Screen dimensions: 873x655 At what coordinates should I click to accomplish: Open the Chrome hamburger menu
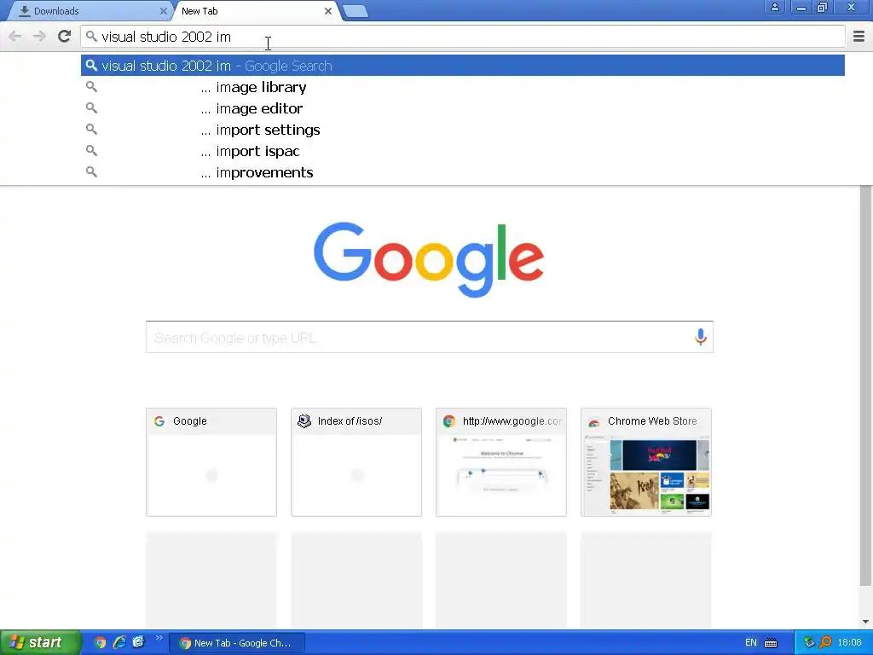(859, 37)
